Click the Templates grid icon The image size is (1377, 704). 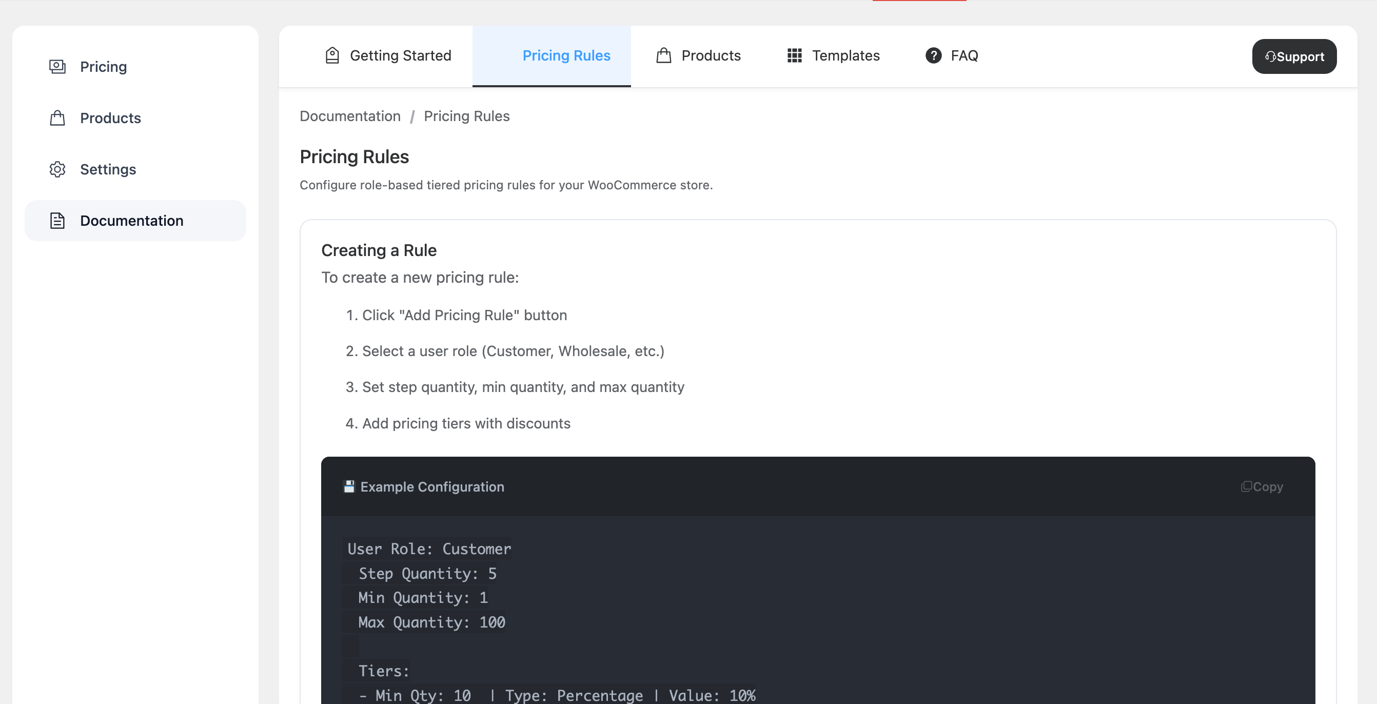(x=794, y=55)
